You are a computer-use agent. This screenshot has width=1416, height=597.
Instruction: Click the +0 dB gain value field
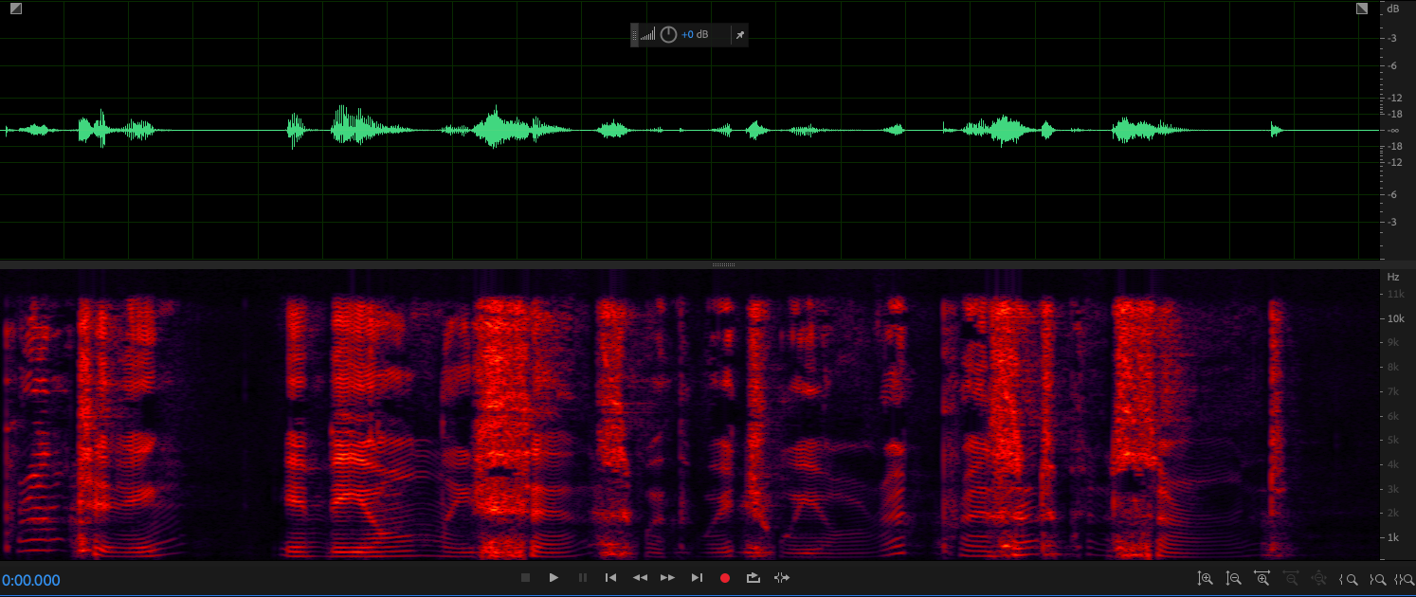[x=695, y=35]
